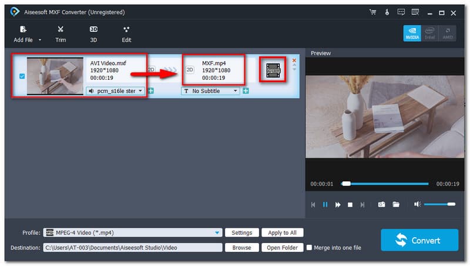The width and height of the screenshot is (470, 266).
Task: Open the No Subtitle dropdown
Action: coord(210,91)
